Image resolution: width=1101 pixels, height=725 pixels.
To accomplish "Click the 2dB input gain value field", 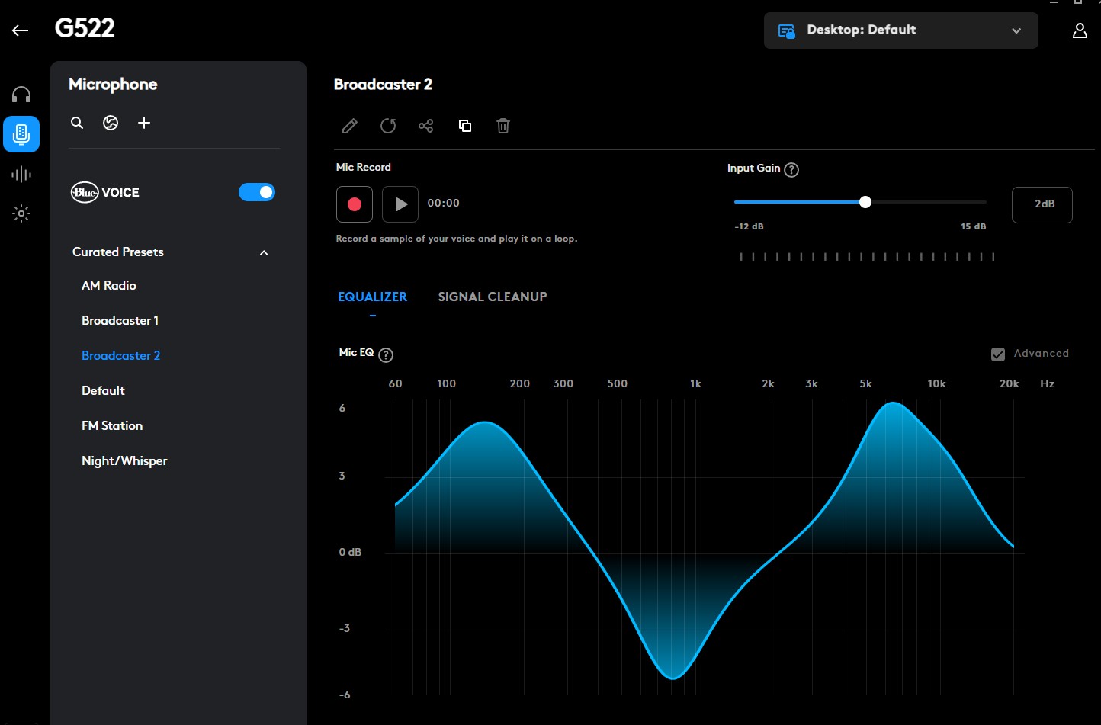I will tap(1042, 204).
